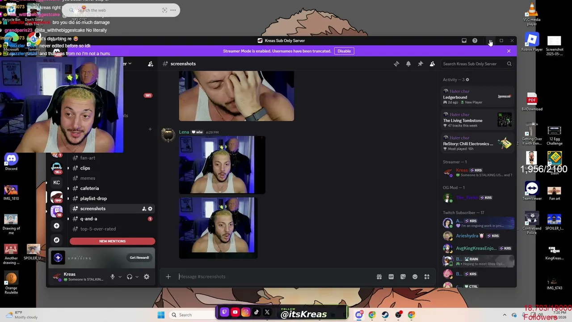Open microphone input options arrow
Image resolution: width=572 pixels, height=322 pixels.
120,277
